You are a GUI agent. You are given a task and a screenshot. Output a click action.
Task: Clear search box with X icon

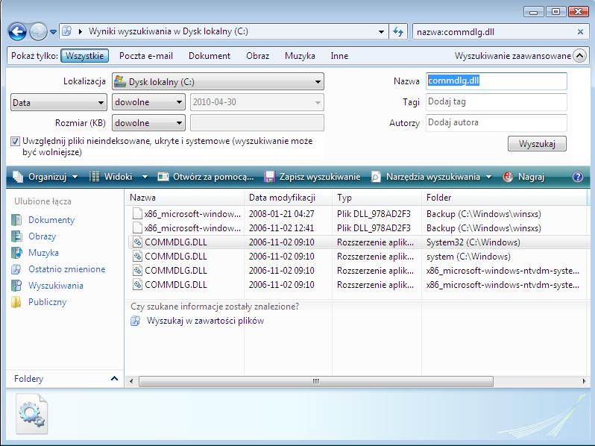580,32
